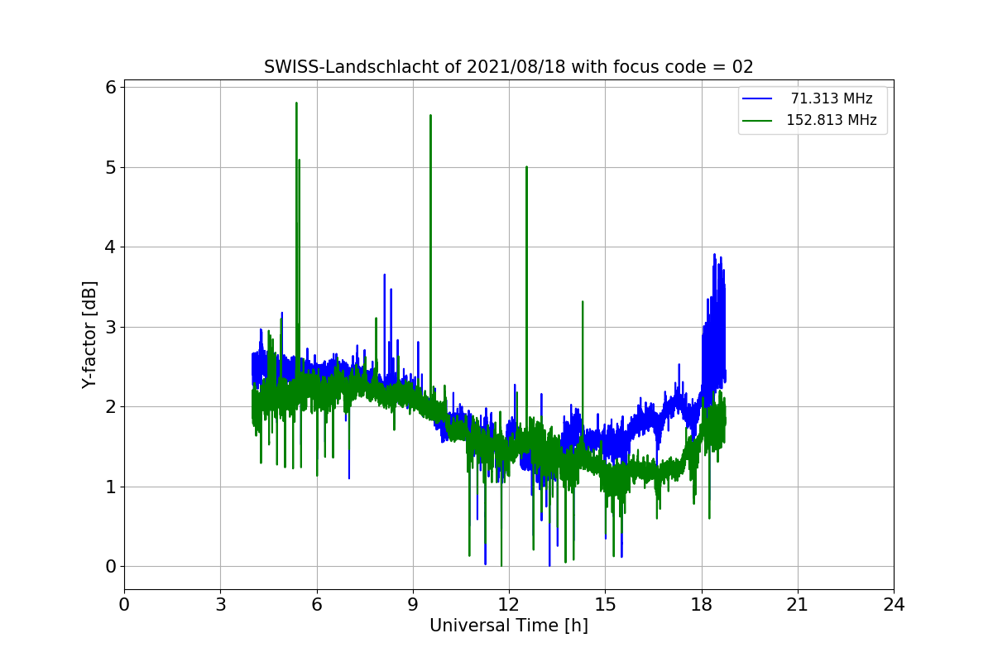Click the 'Universal Time [h]' axis label
Screen dimensions: 993x662
[509, 626]
